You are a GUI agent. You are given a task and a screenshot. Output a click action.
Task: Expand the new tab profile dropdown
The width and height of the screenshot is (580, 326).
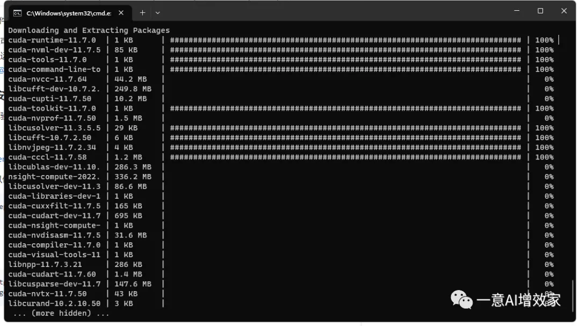(157, 12)
